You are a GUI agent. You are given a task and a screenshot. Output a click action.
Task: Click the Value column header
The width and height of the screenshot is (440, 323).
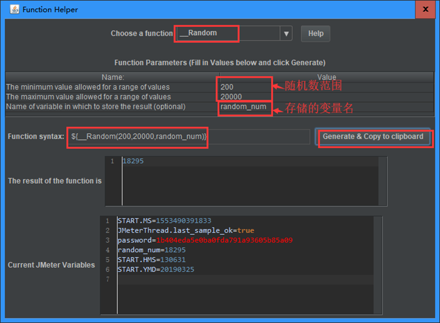pyautogui.click(x=326, y=77)
